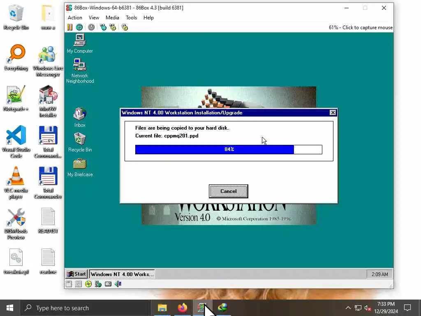Select Windows Live Messenger shortcut
The width and height of the screenshot is (421, 316).
click(x=48, y=61)
